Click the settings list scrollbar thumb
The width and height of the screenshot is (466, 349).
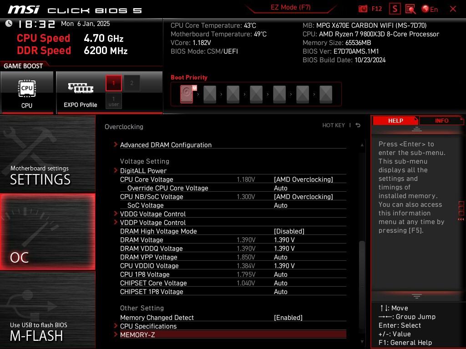coord(362,285)
